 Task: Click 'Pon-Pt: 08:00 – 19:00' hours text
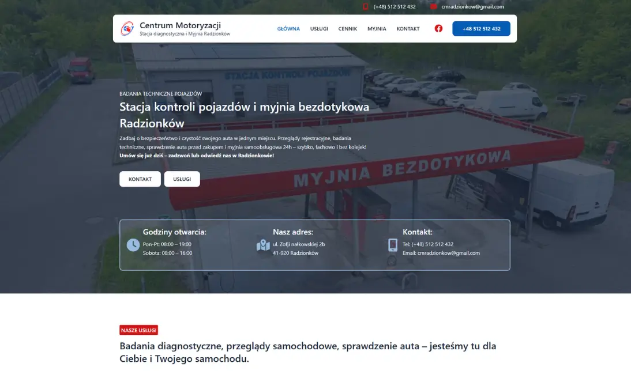167,244
